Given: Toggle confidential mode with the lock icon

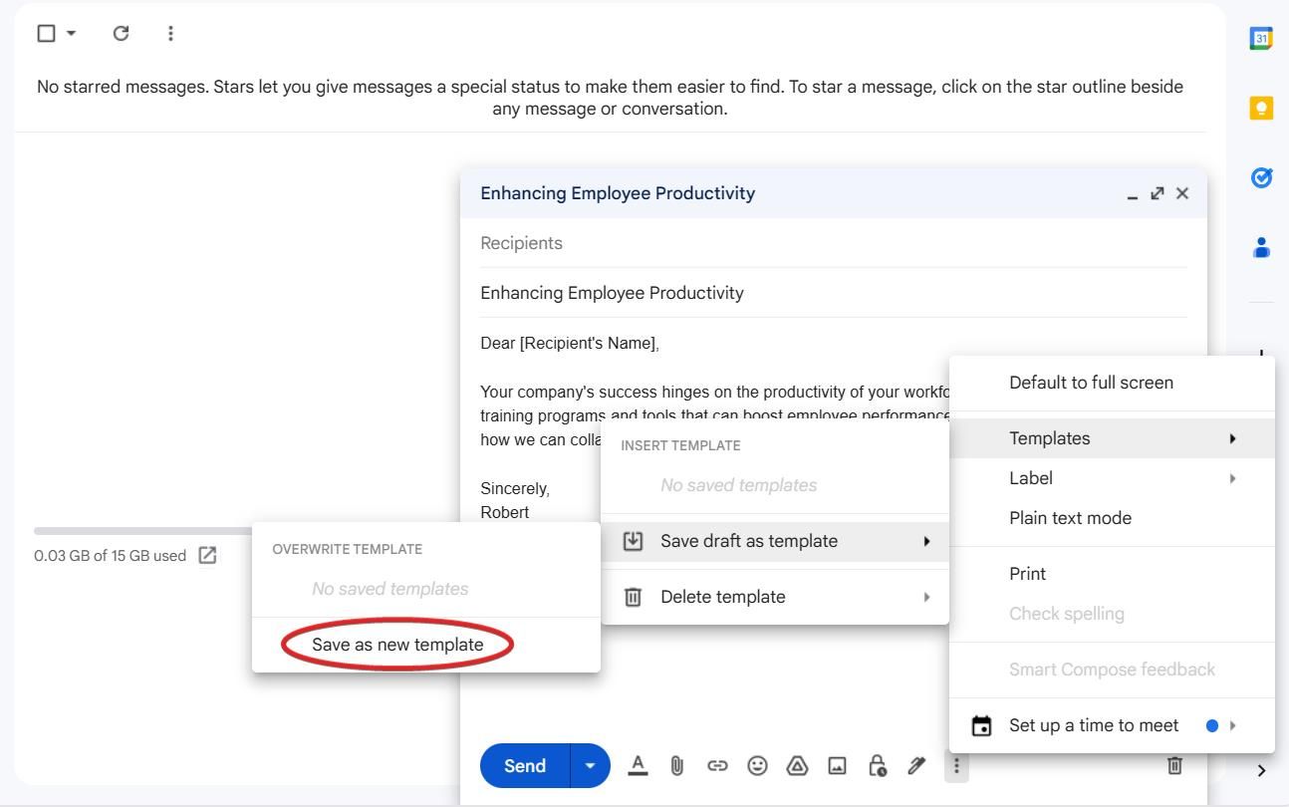Looking at the screenshot, I should (x=877, y=765).
